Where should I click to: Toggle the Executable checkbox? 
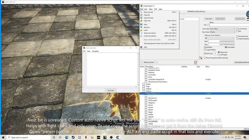(226, 47)
